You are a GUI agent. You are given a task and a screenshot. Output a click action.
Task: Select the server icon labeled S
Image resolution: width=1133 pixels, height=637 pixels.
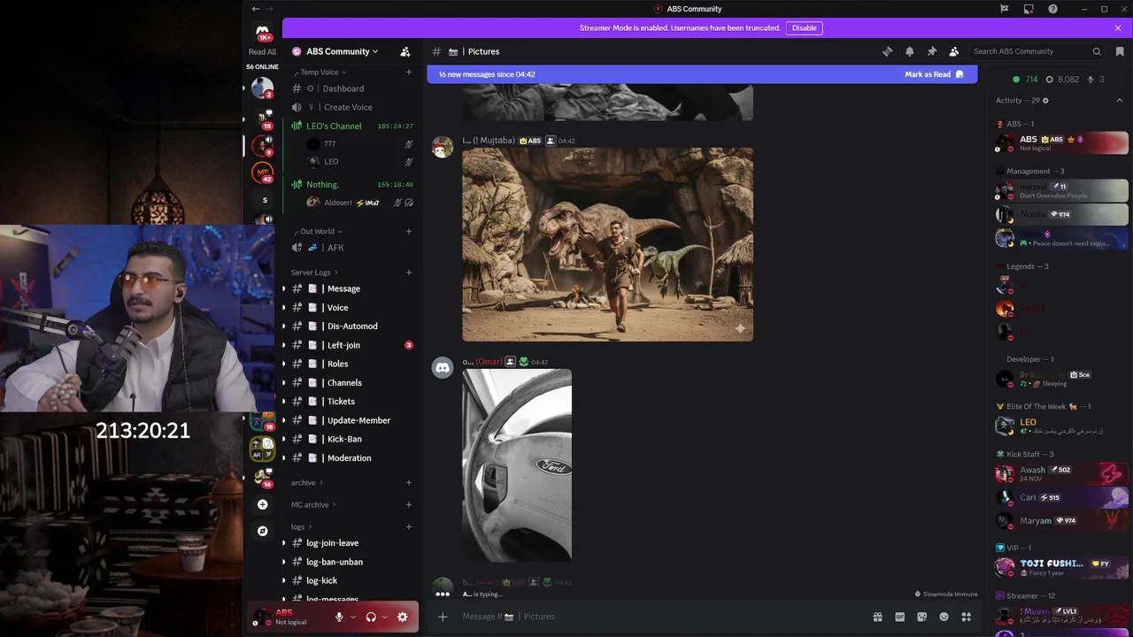pos(264,200)
